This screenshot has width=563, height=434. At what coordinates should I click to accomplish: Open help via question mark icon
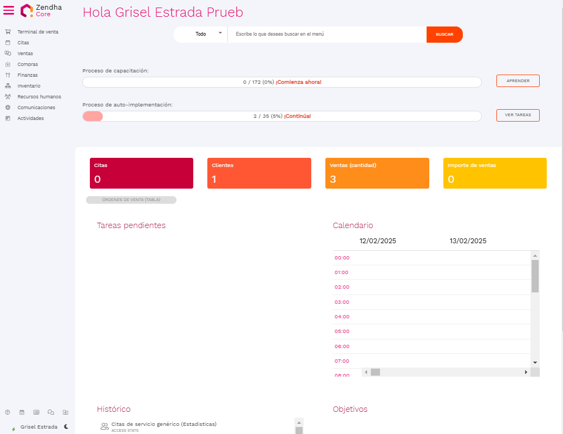(x=8, y=412)
